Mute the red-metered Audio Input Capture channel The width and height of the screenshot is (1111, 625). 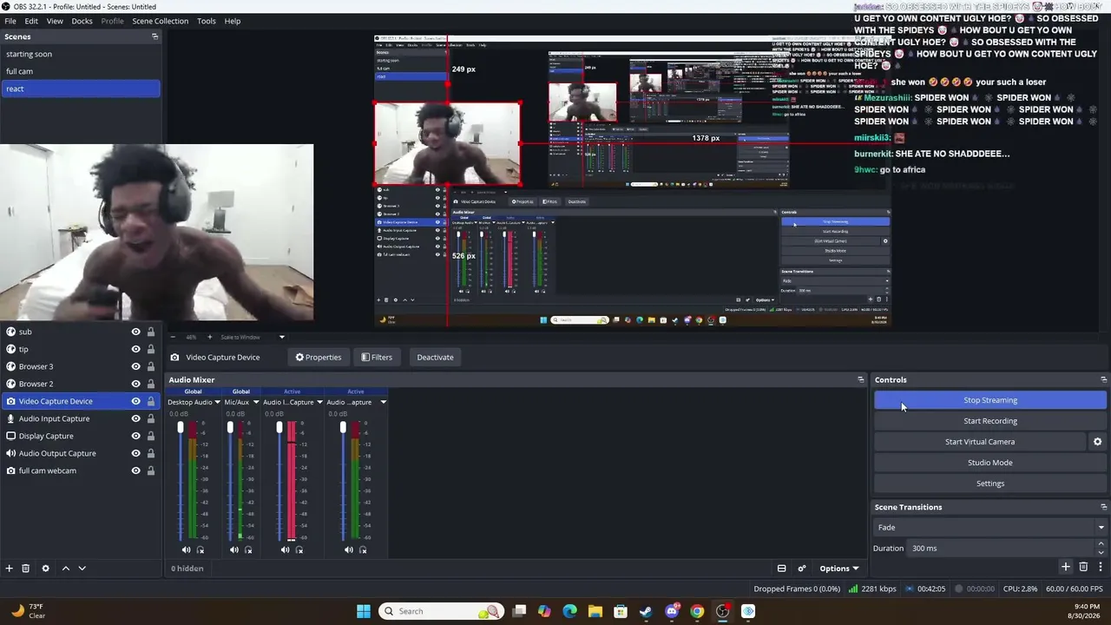285,549
